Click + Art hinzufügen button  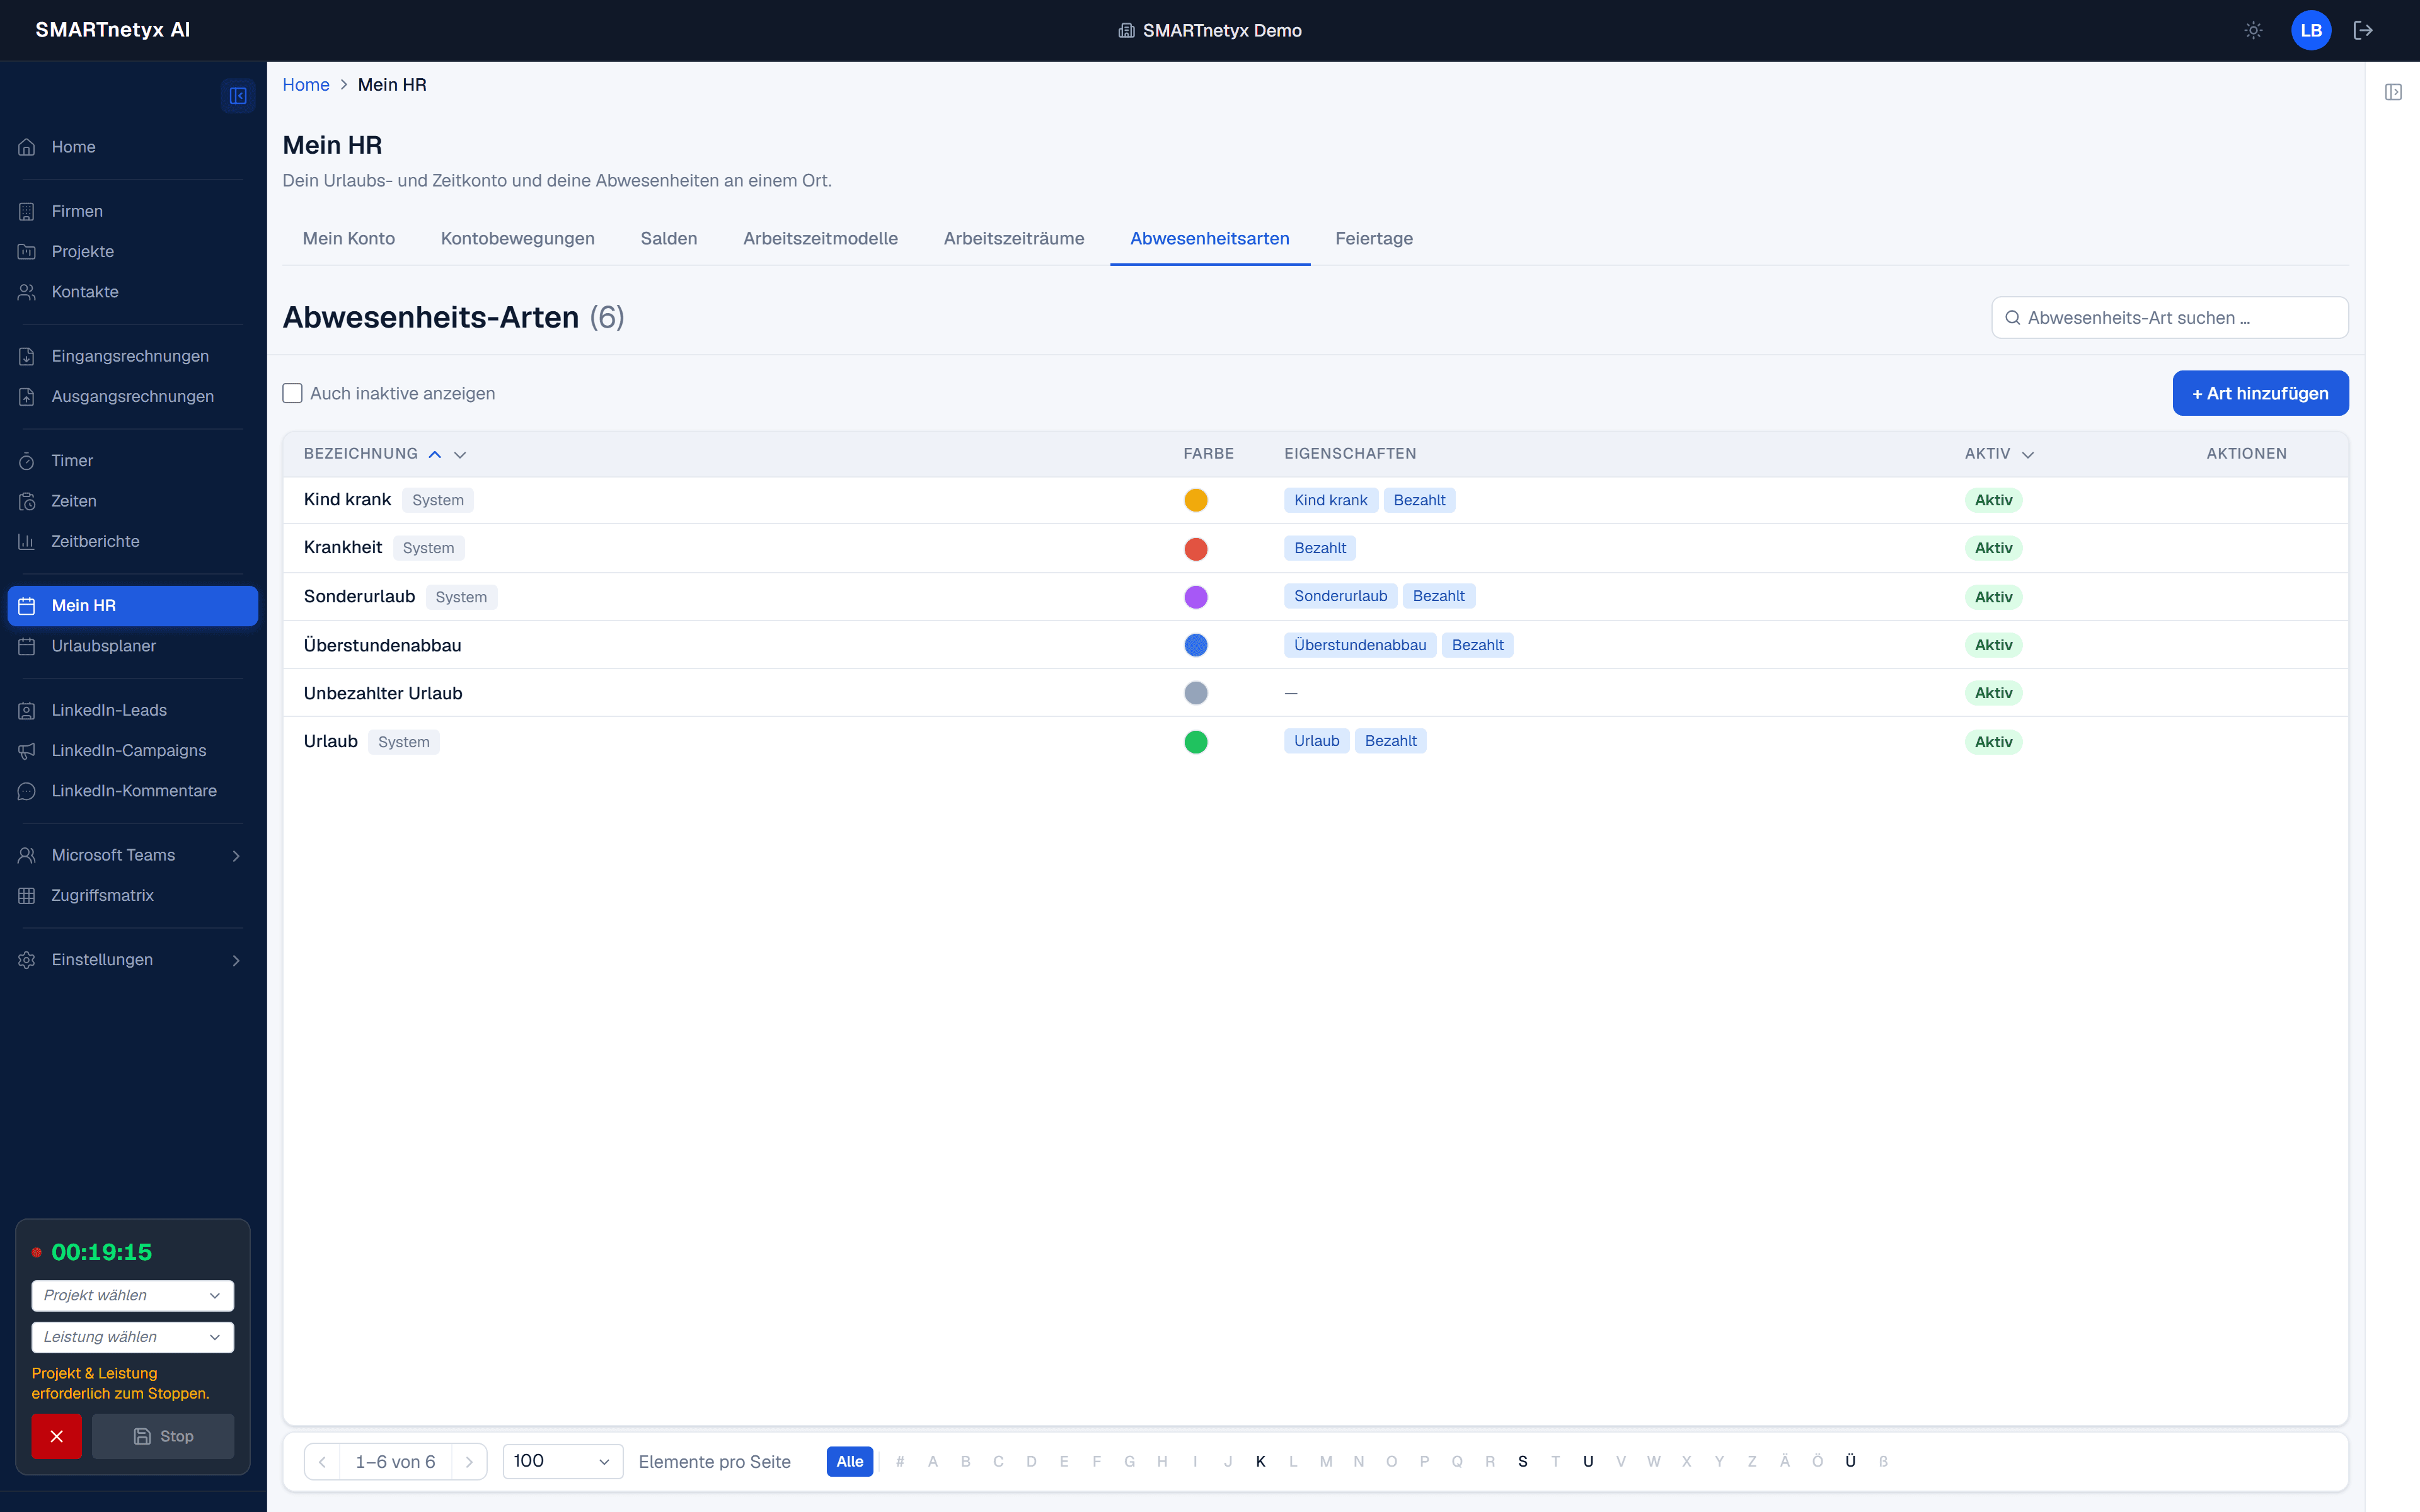pos(2260,393)
